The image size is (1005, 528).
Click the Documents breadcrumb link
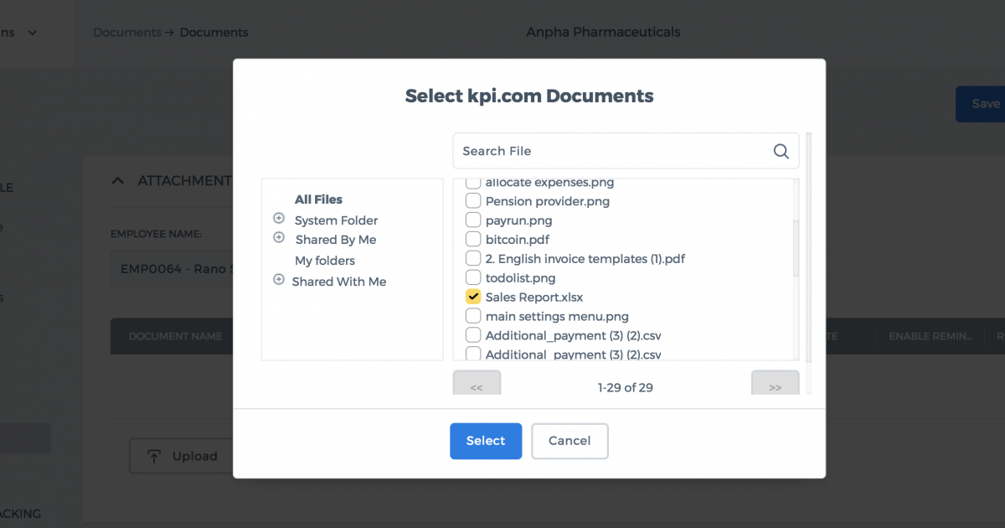click(x=126, y=33)
